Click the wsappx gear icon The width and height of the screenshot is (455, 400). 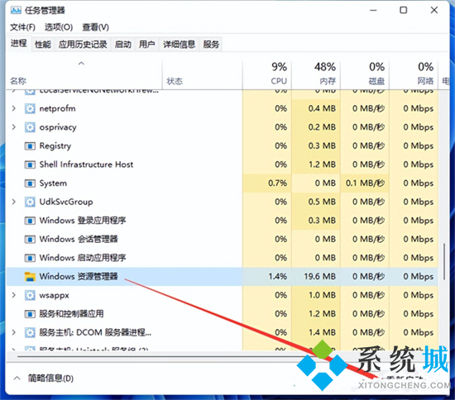pos(30,295)
